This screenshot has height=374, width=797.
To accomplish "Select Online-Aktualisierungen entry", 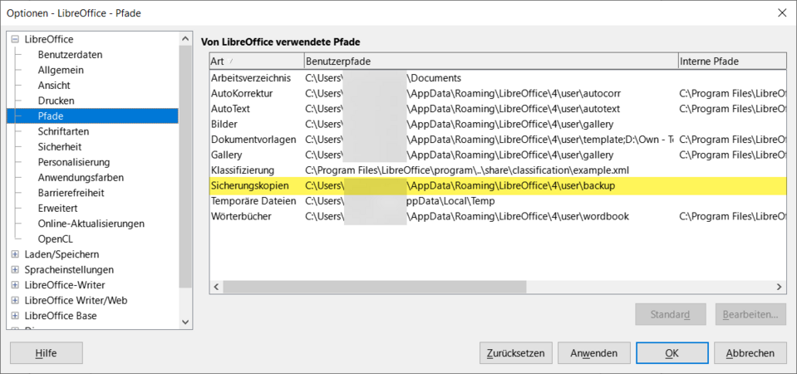I will pos(91,224).
